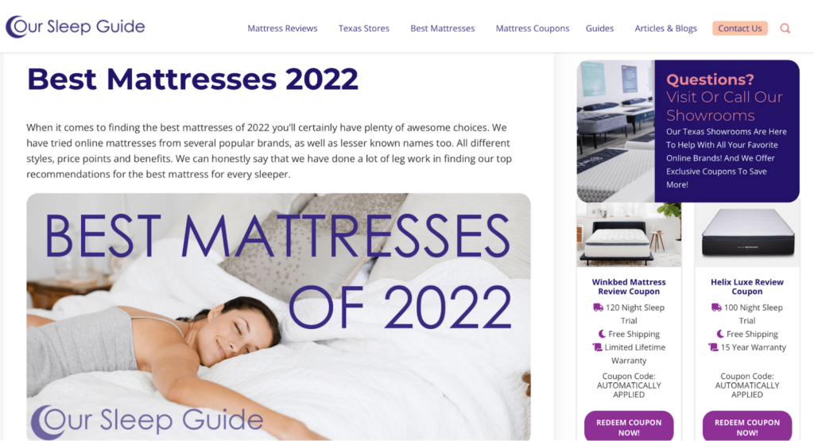This screenshot has width=814, height=441.
Task: Click moon icon next to Helix Free Shipping
Action: (720, 334)
